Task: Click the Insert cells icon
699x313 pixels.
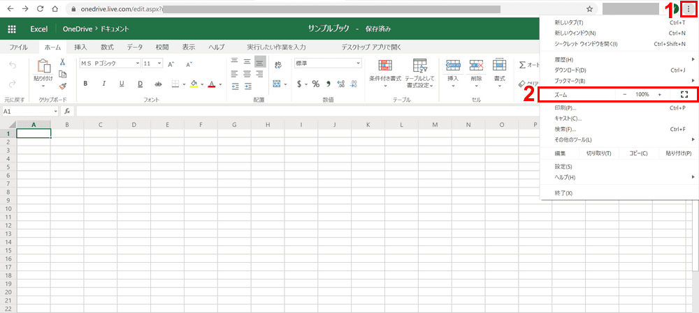Action: 453,66
